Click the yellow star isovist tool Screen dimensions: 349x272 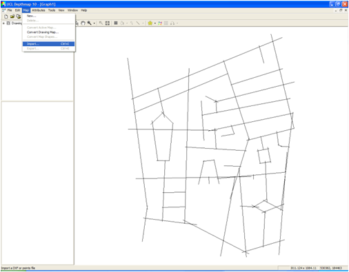coord(150,23)
